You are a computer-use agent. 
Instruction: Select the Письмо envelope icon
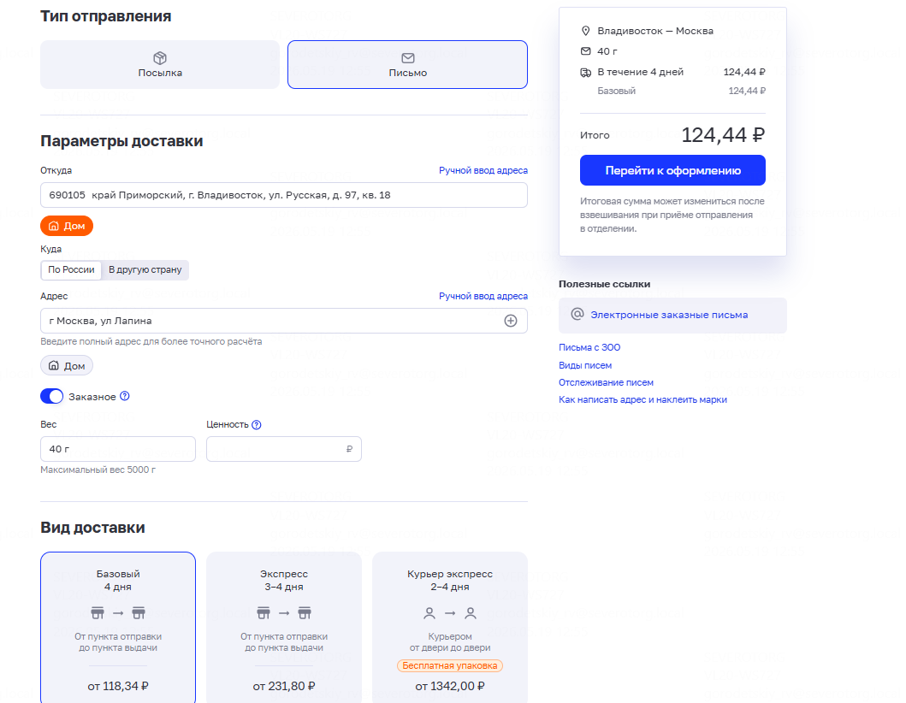pos(408,58)
